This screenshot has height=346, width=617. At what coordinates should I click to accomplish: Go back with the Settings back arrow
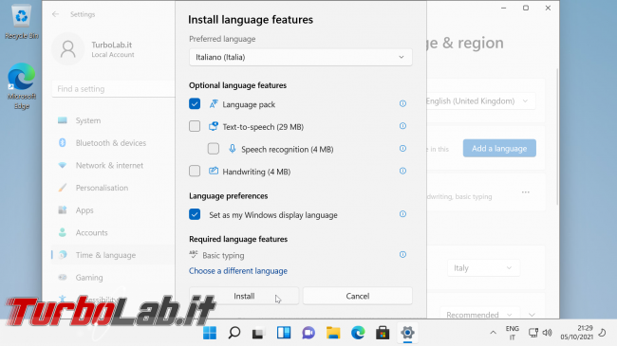tap(55, 14)
